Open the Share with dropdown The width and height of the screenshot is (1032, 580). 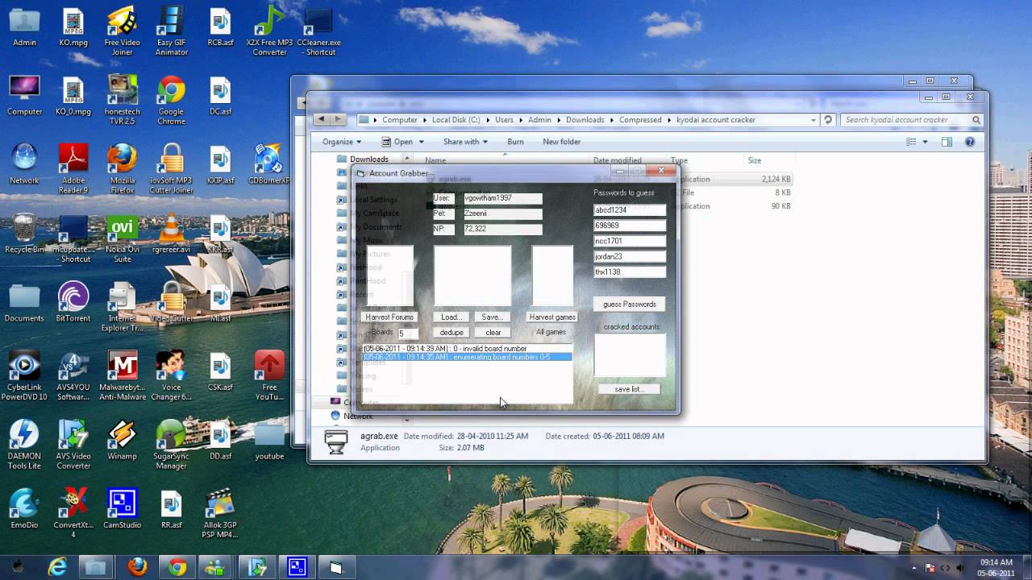coord(465,142)
